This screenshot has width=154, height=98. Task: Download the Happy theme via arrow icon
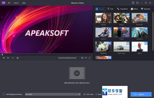[128, 15]
